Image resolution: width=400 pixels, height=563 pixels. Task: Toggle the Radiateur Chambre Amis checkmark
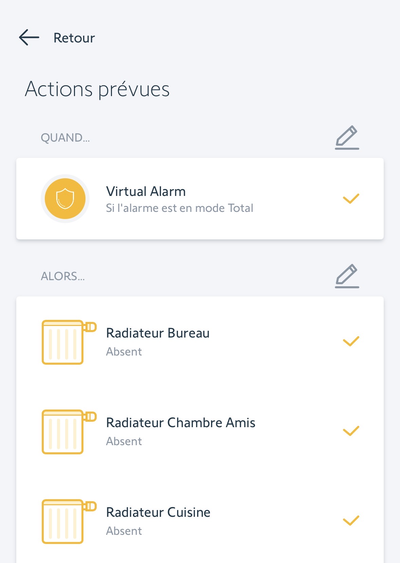tap(351, 431)
